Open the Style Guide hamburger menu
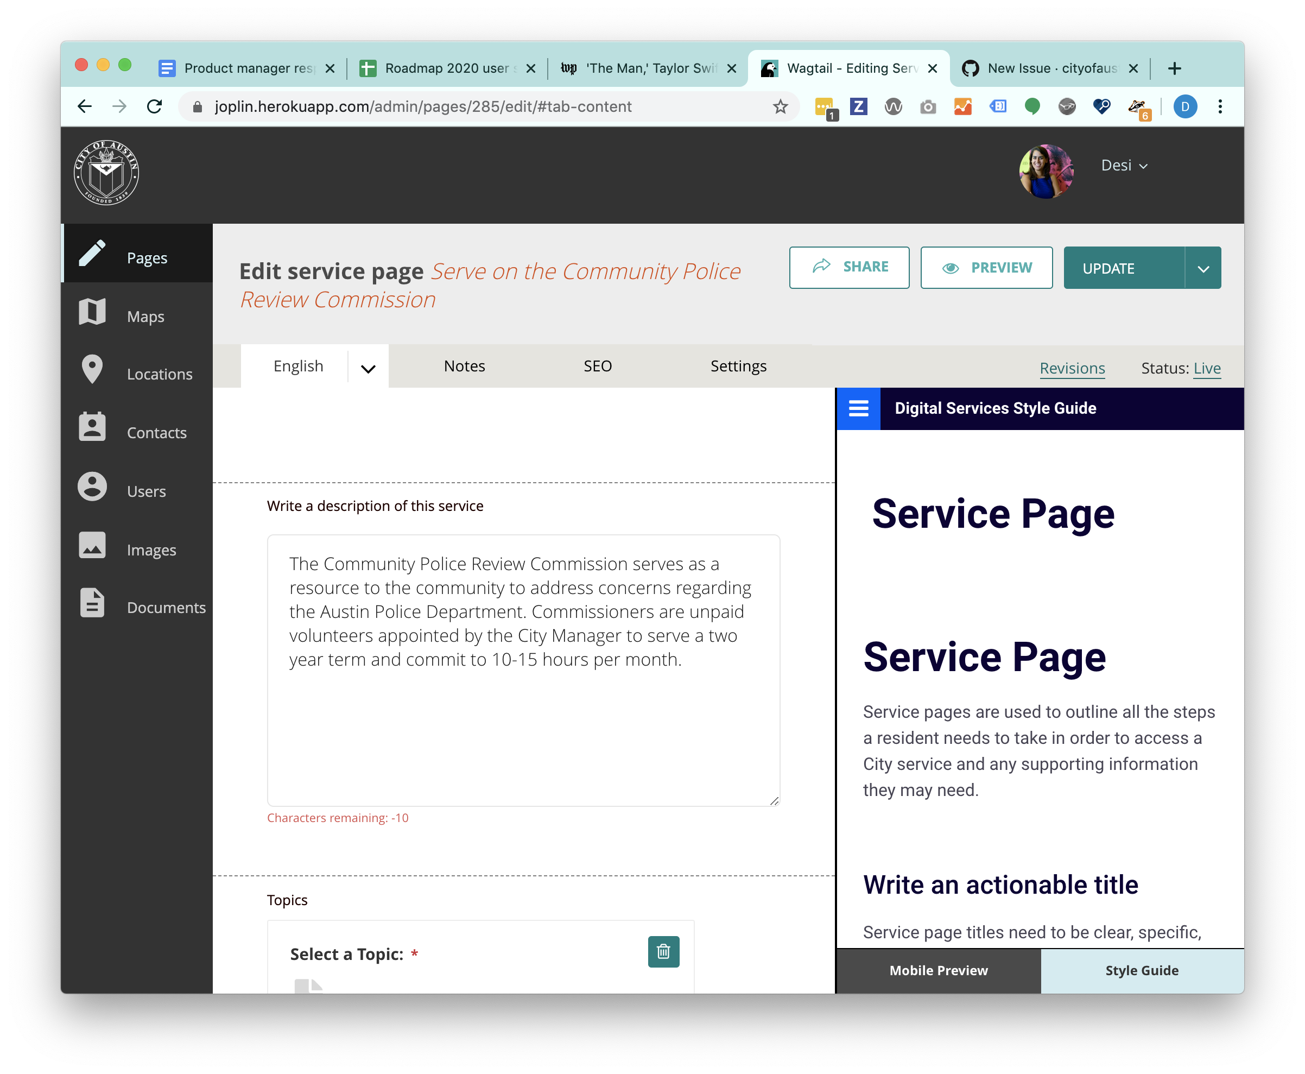Screen dimensions: 1305x1074 (x=858, y=408)
